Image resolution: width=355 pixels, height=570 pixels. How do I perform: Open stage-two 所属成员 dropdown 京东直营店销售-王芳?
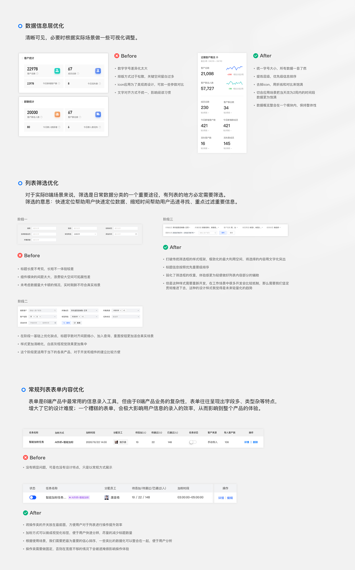coord(84,311)
